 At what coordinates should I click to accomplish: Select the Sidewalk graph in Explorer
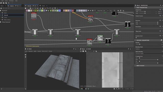[x=6, y=15]
